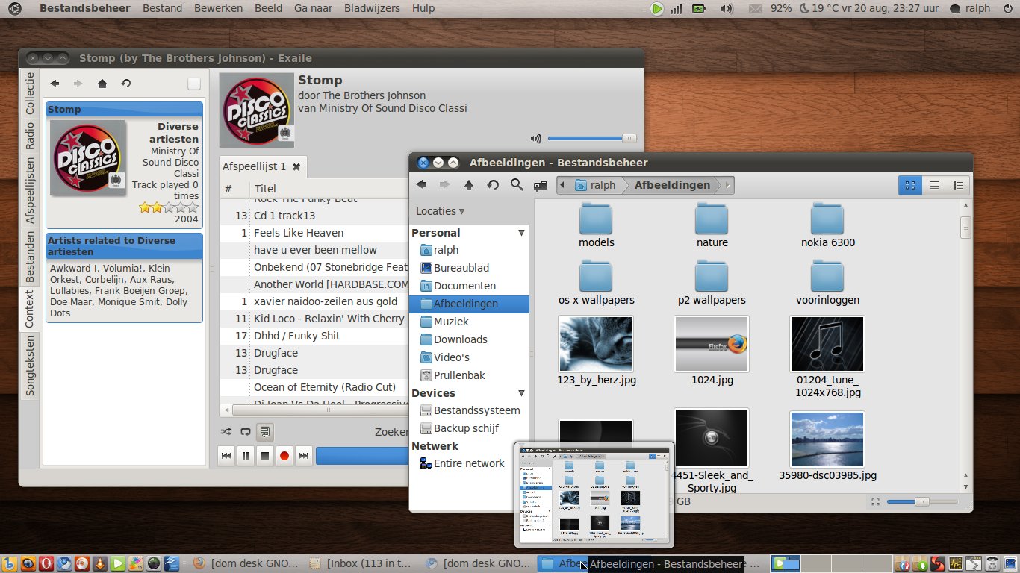
Task: Switch to Bestanden side tab in Exaile
Action: click(30, 257)
